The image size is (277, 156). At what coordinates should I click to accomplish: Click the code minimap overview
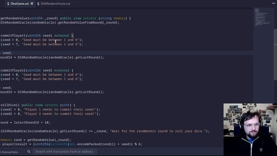[263, 18]
